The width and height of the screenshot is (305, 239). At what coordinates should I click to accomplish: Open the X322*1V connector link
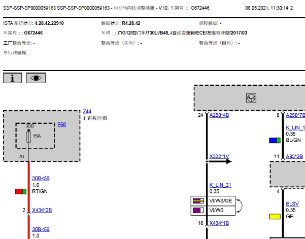(x=219, y=156)
